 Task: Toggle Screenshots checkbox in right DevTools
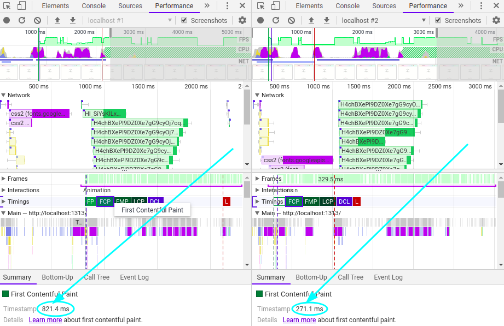click(x=438, y=20)
